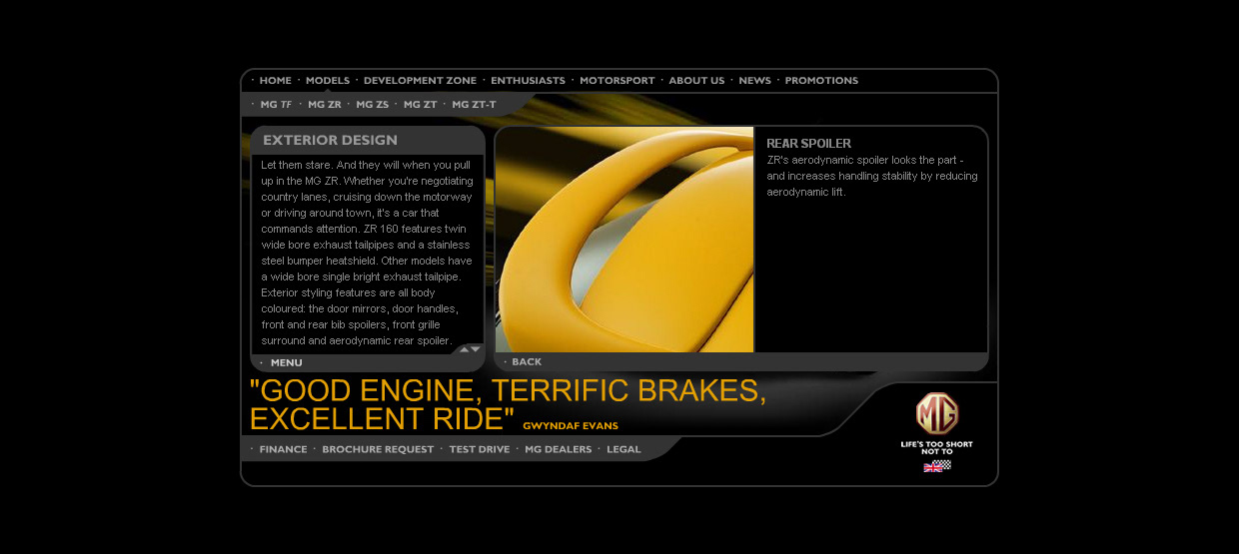
Task: Select the MG ZT-T model
Action: tap(474, 105)
